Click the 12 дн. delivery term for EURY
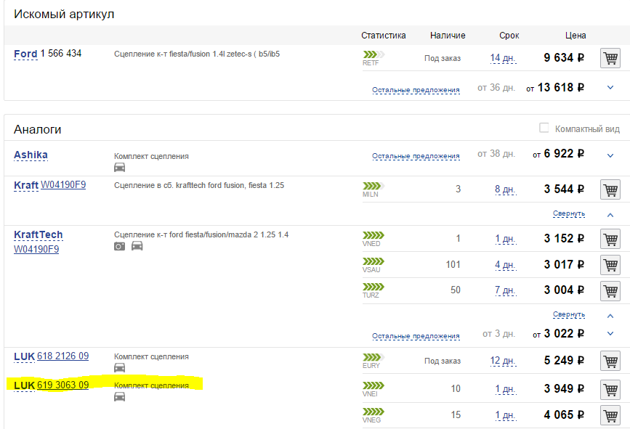The height and width of the screenshot is (429, 630). (503, 361)
